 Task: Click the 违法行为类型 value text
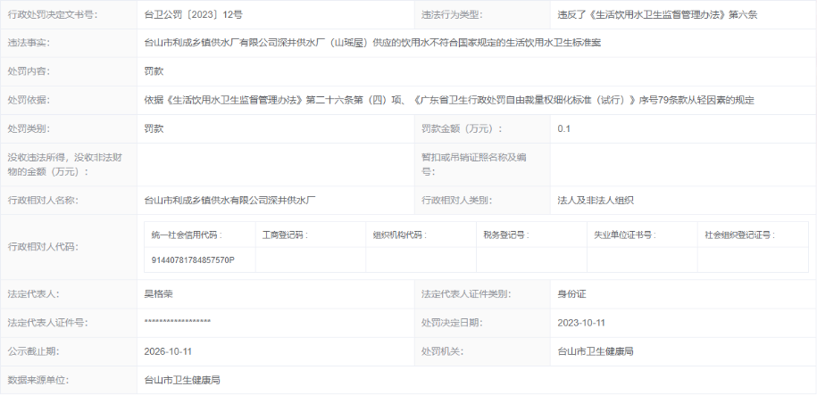656,15
